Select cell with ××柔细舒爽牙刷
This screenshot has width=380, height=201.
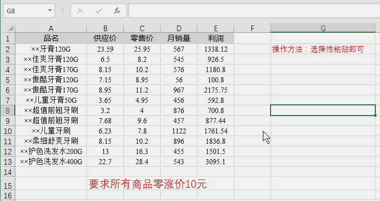coord(51,141)
